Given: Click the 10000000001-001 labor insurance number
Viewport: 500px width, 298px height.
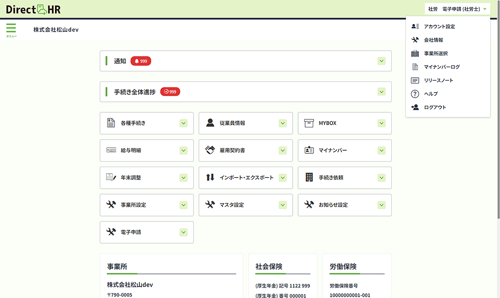Looking at the screenshot, I should [350, 296].
